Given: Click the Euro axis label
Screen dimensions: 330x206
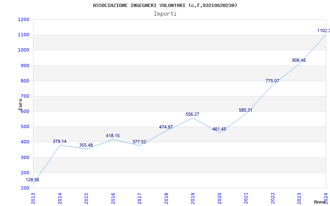Looking at the screenshot, I should click(x=20, y=104).
